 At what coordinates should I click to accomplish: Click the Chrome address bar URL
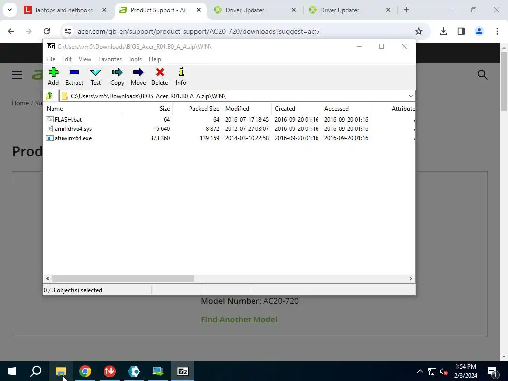[x=198, y=31]
